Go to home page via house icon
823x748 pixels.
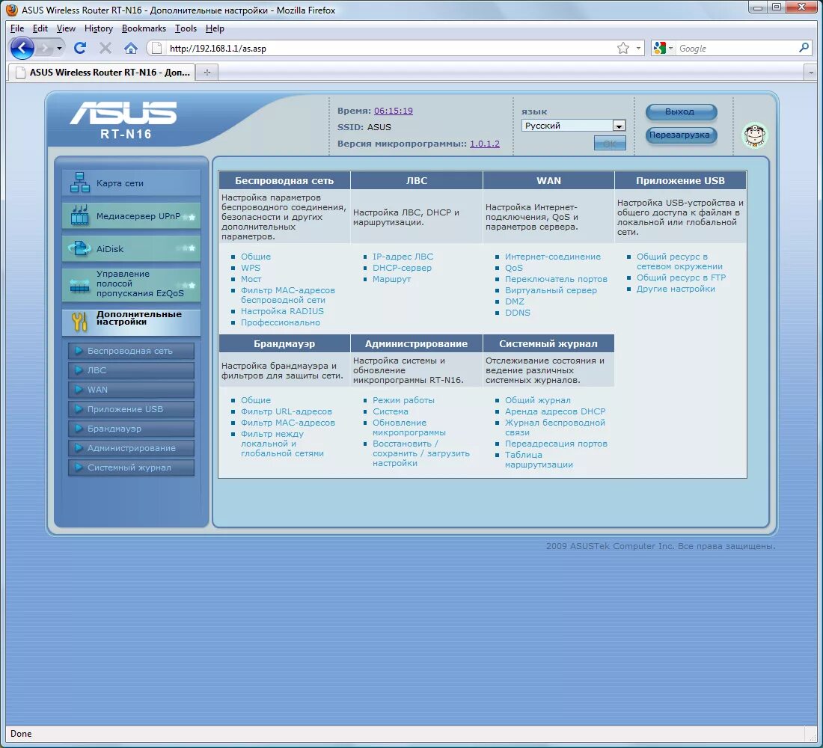tap(131, 49)
